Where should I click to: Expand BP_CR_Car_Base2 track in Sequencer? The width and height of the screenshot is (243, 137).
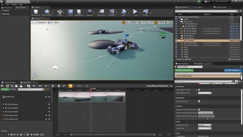click(2, 104)
